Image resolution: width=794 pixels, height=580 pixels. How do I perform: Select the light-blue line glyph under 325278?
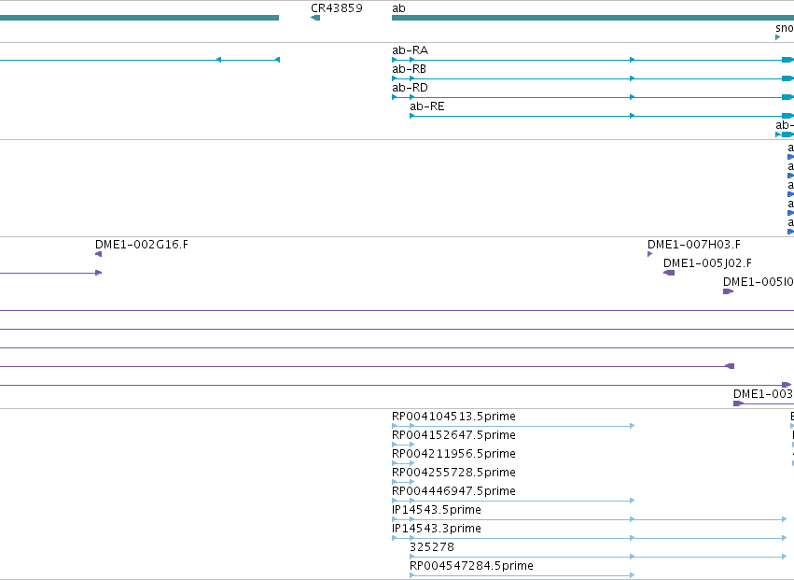point(598,557)
